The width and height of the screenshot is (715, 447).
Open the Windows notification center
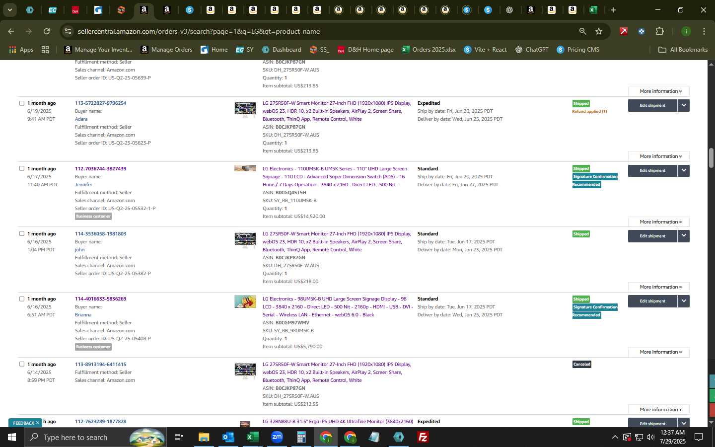pyautogui.click(x=699, y=437)
